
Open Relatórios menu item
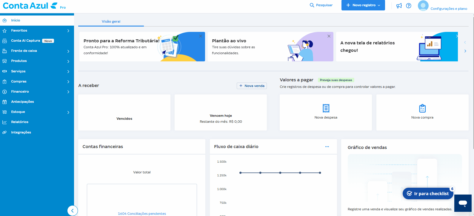[x=37, y=122]
